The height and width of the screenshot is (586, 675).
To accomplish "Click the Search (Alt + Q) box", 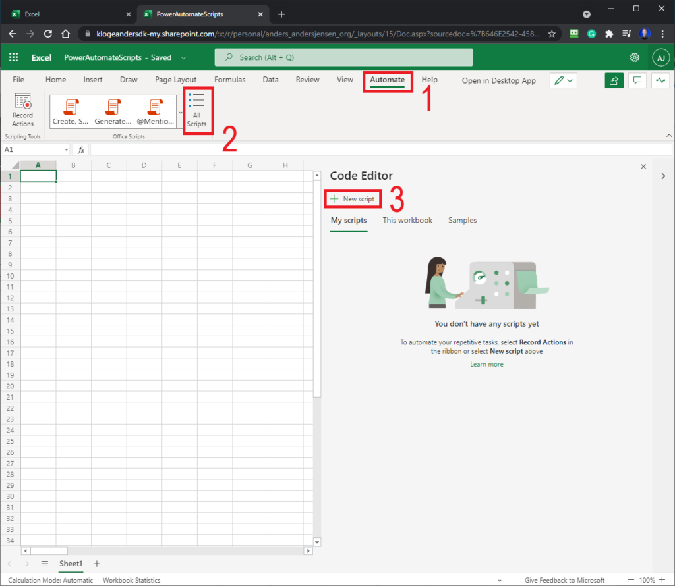I will pos(343,57).
